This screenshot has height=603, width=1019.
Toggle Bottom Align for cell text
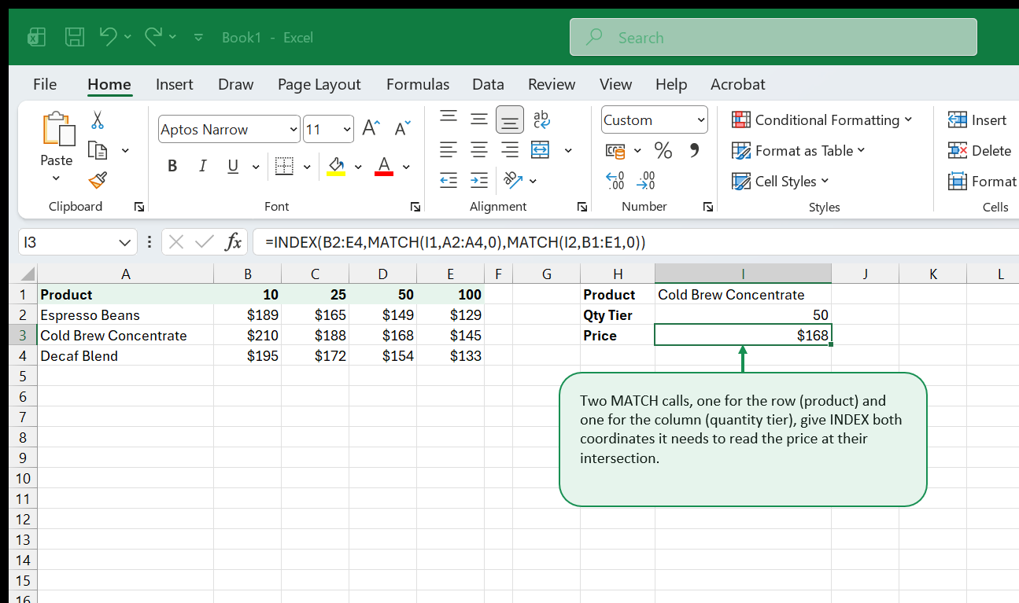click(x=510, y=119)
